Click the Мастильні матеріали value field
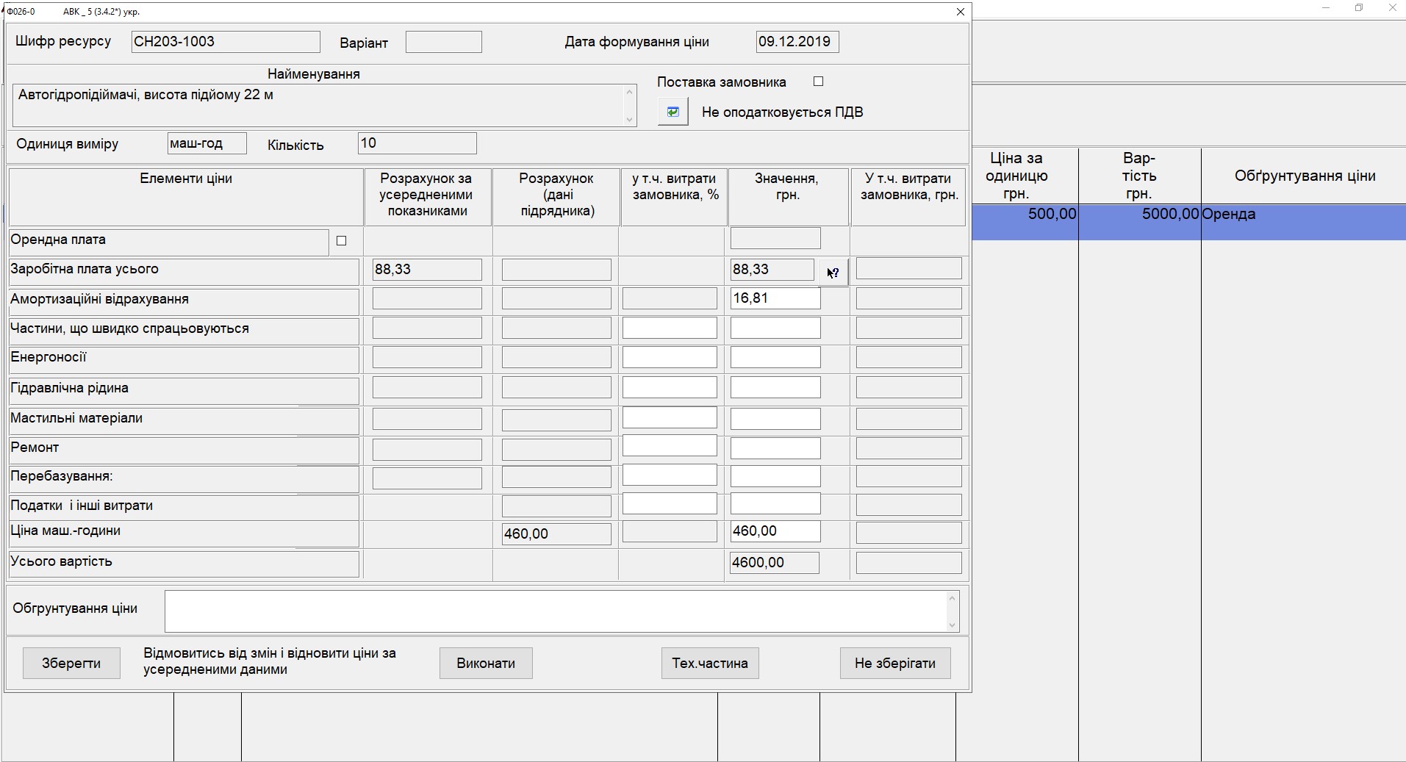Image resolution: width=1406 pixels, height=762 pixels. pos(775,419)
